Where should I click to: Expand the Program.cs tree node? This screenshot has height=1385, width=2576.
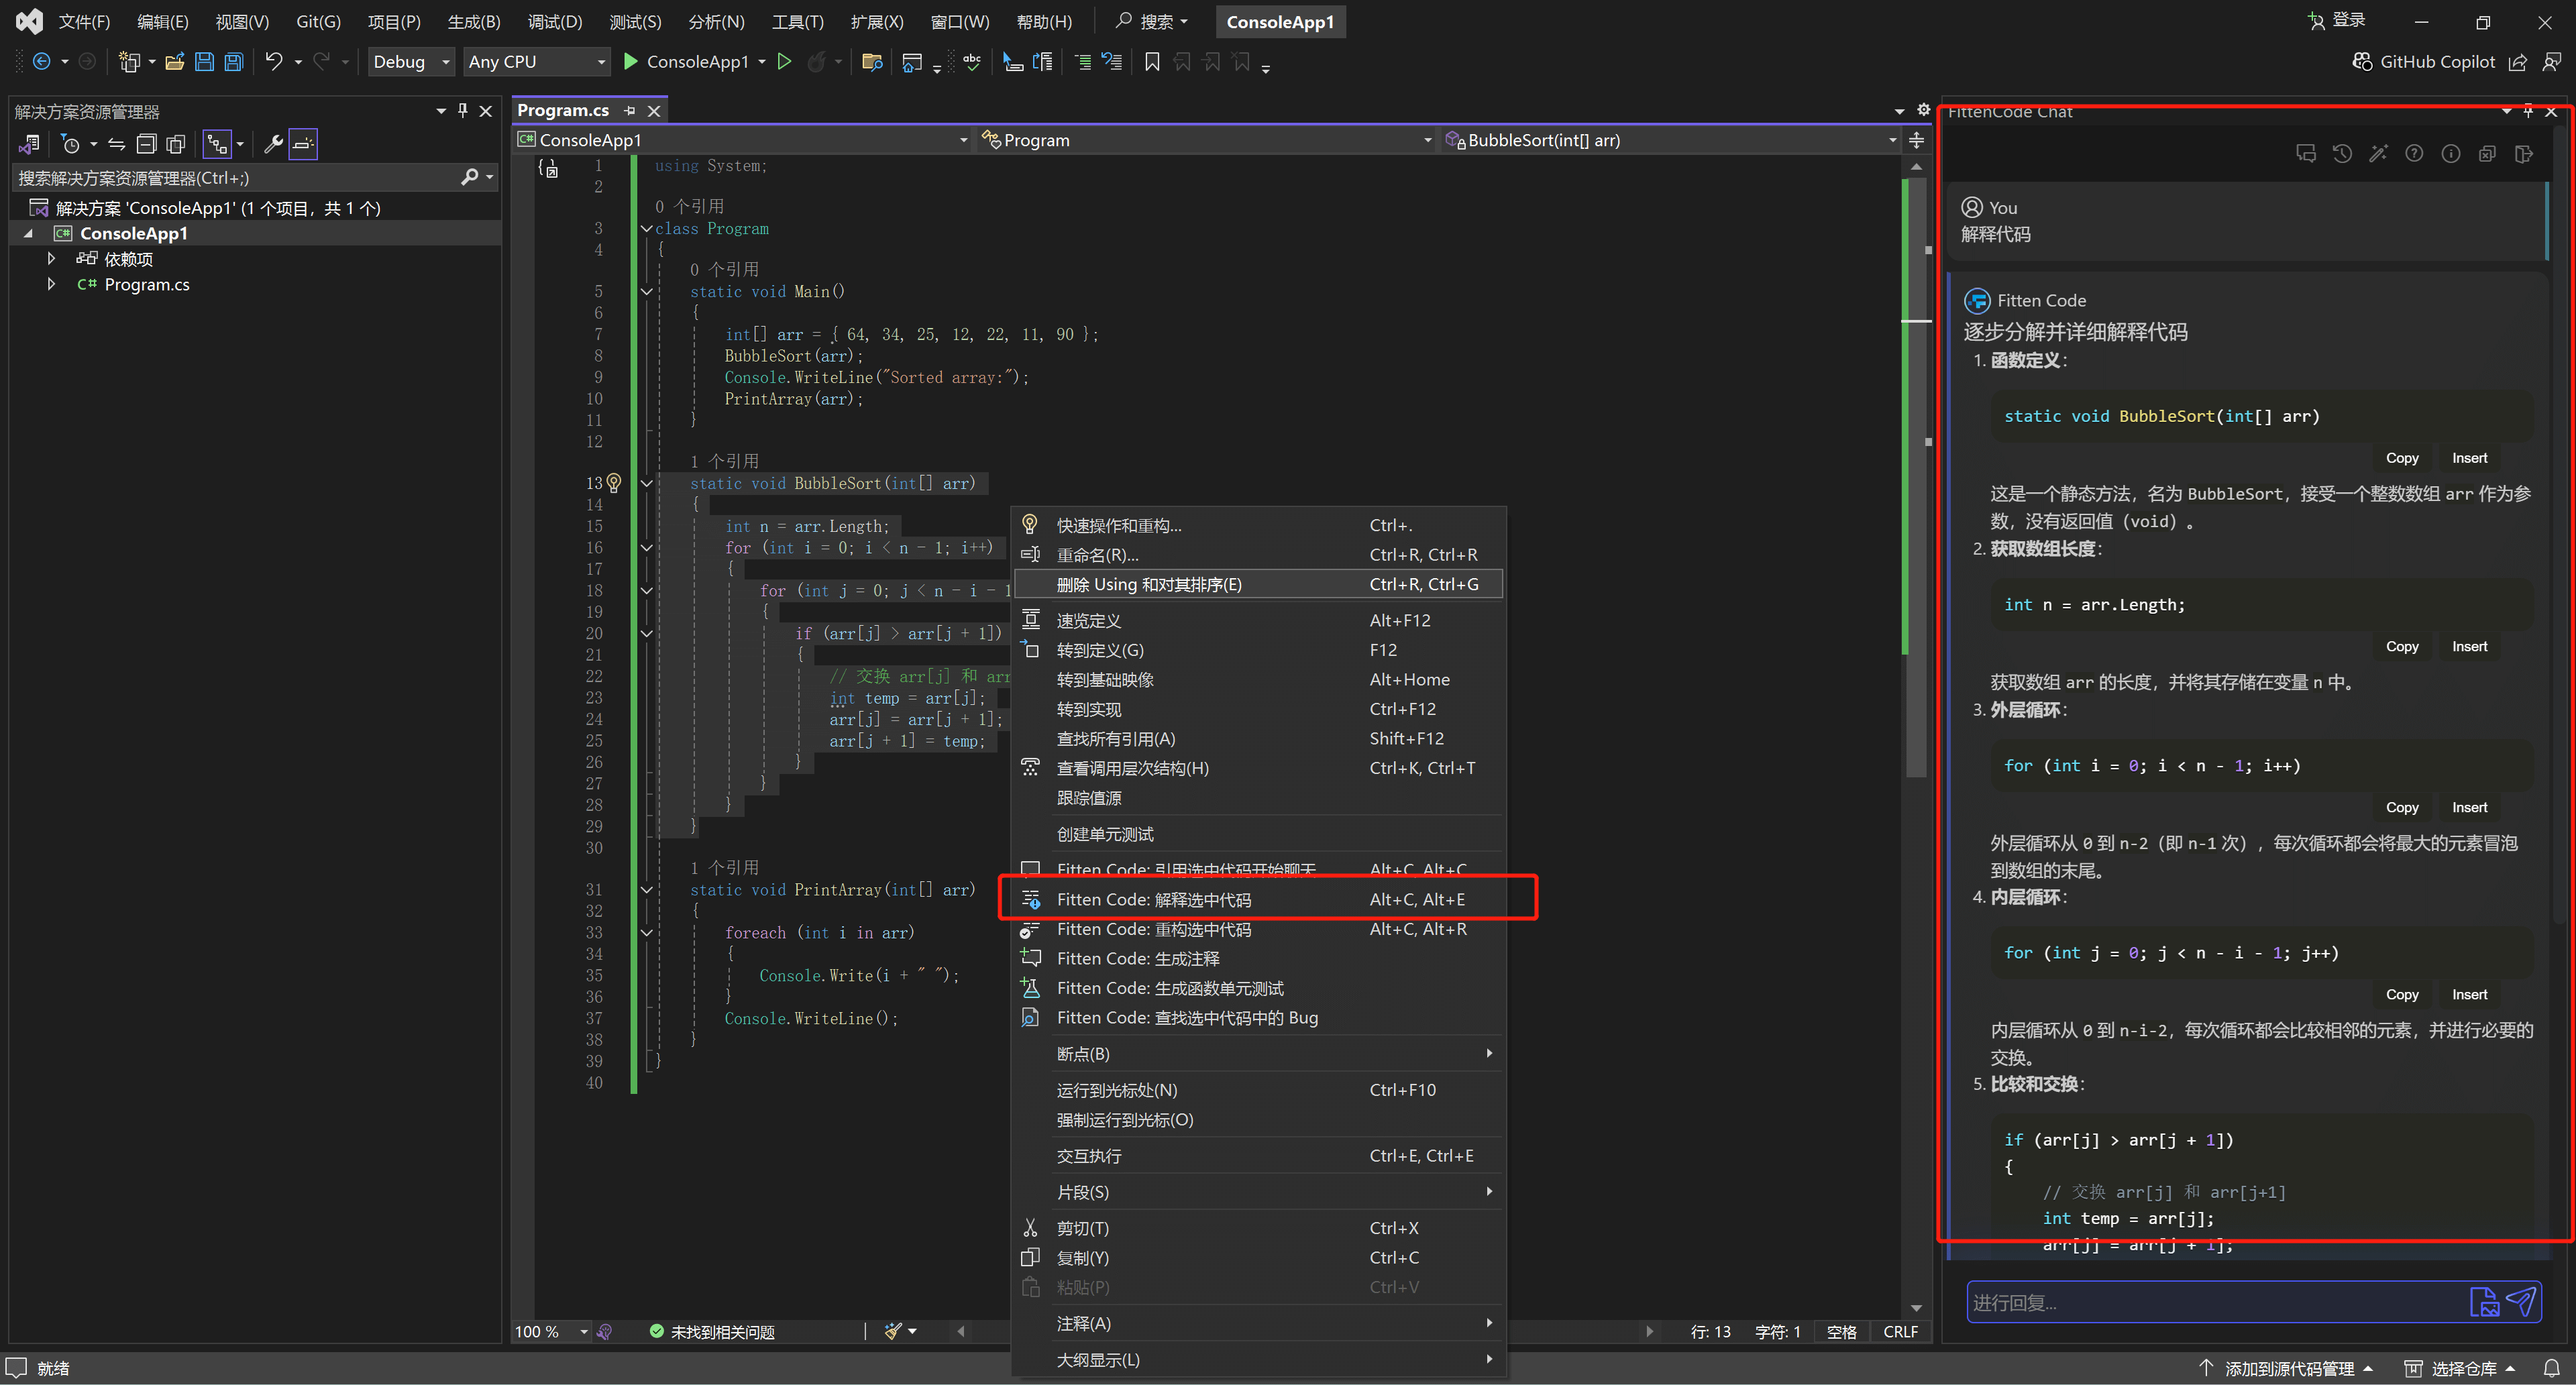51,285
